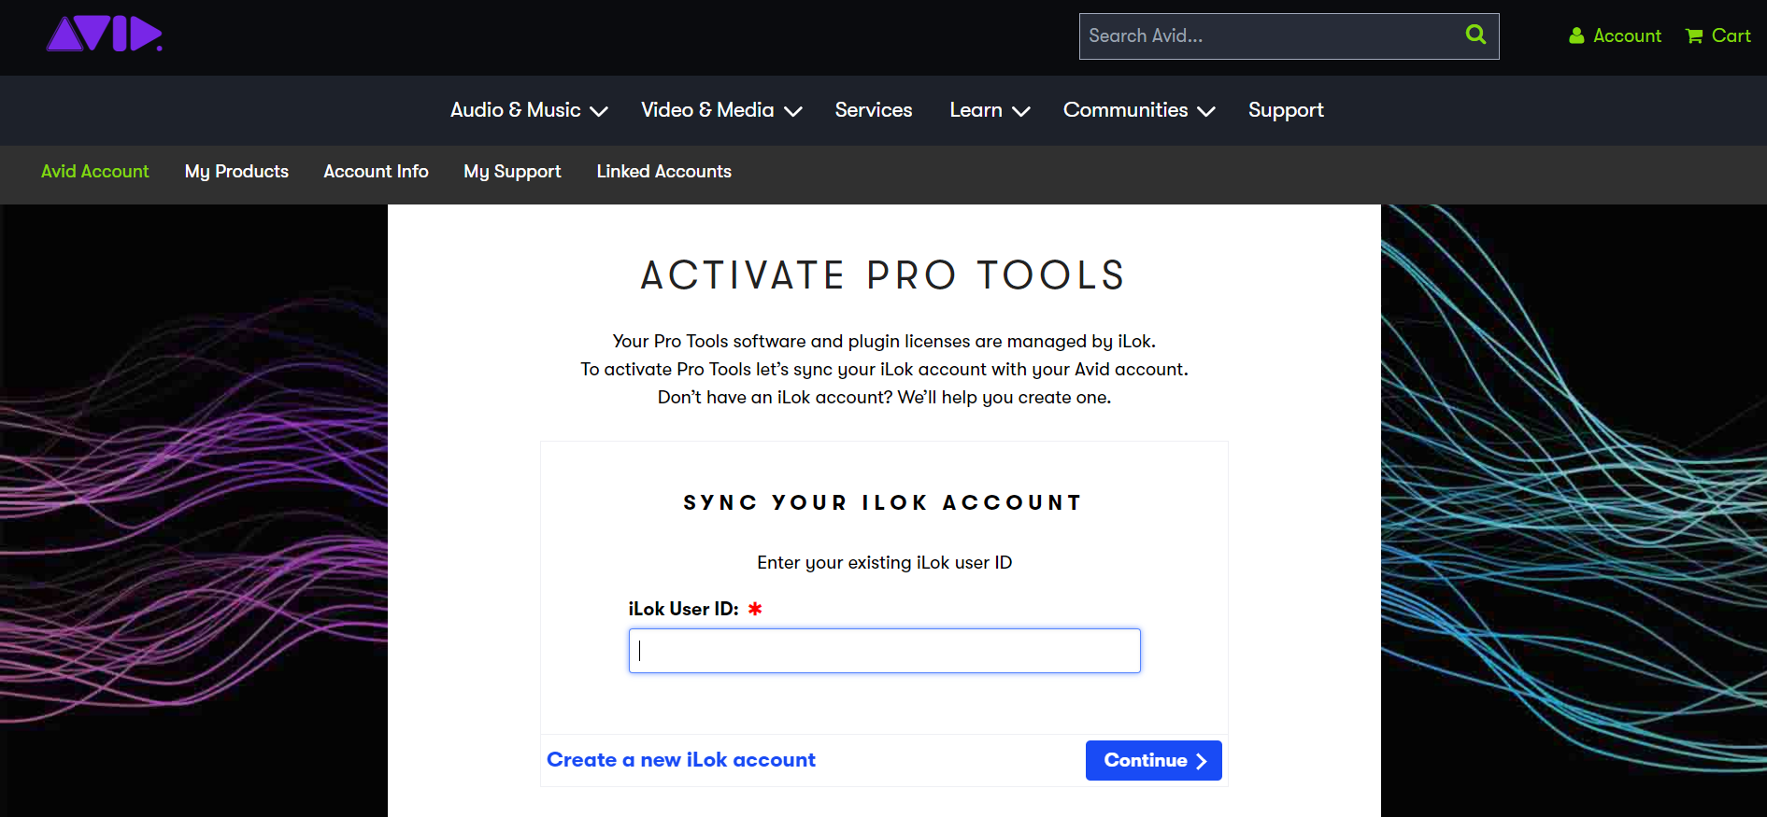Viewport: 1767px width, 817px height.
Task: Go to the Services page
Action: point(874,110)
